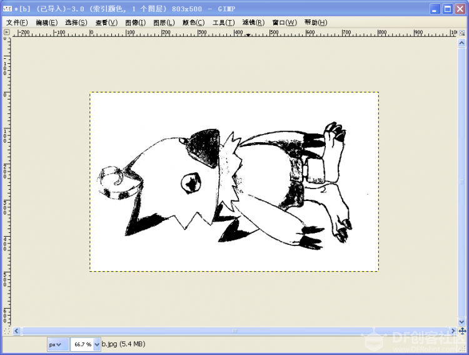Open the 图像(I) image menu
Screen dimensions: 469x355
pos(135,23)
